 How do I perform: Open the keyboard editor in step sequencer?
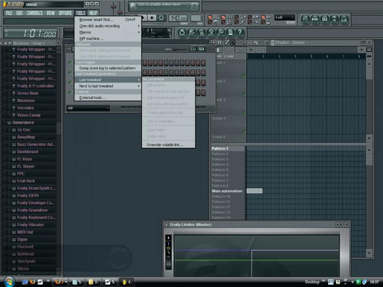202,49
